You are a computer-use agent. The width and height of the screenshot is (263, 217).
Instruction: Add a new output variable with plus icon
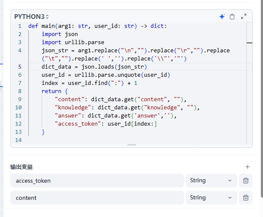(x=247, y=167)
